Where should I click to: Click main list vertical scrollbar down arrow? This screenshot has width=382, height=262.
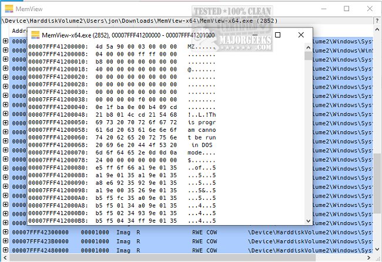[x=377, y=249]
